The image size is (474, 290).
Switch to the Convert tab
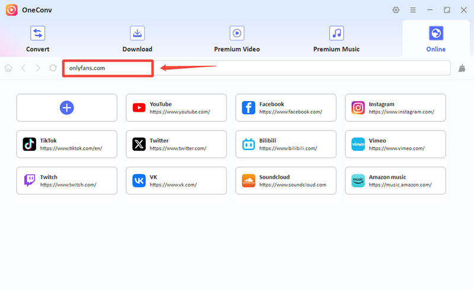[37, 39]
